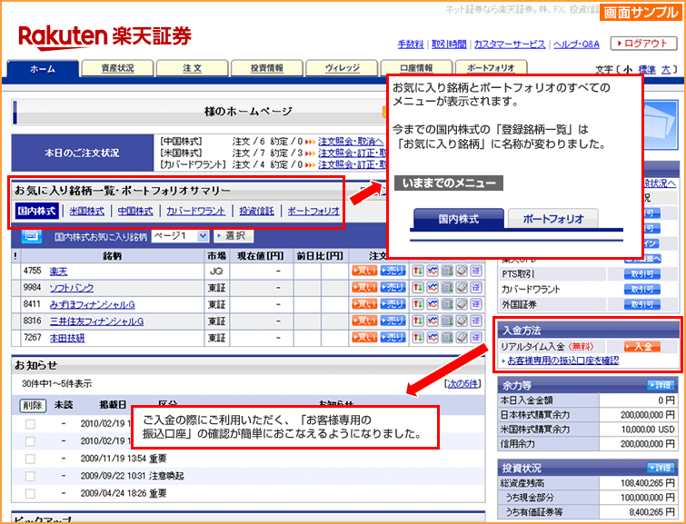The image size is (686, 524).
Task: Open the price-move arrows icon for 楽天
Action: [x=418, y=272]
